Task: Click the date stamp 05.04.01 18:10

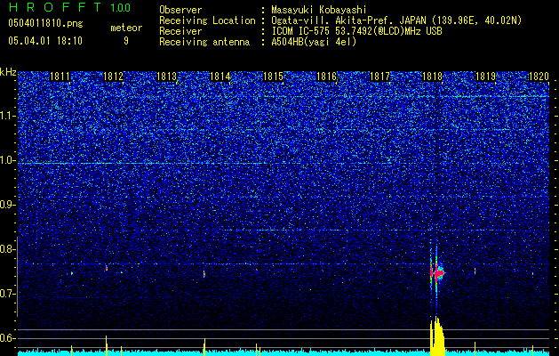Action: [45, 40]
